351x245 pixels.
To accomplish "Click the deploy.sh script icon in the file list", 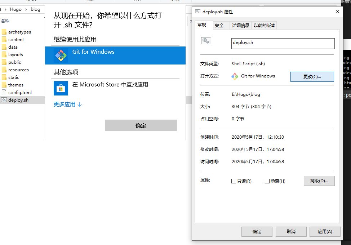I will click(4, 100).
